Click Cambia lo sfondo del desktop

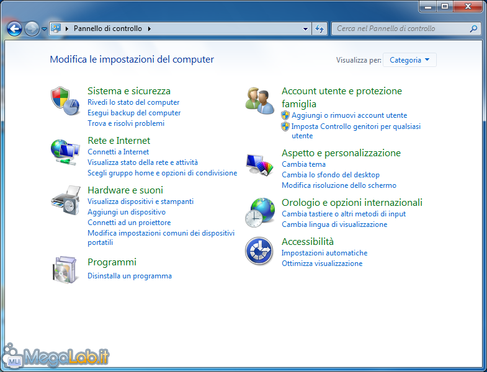[331, 175]
